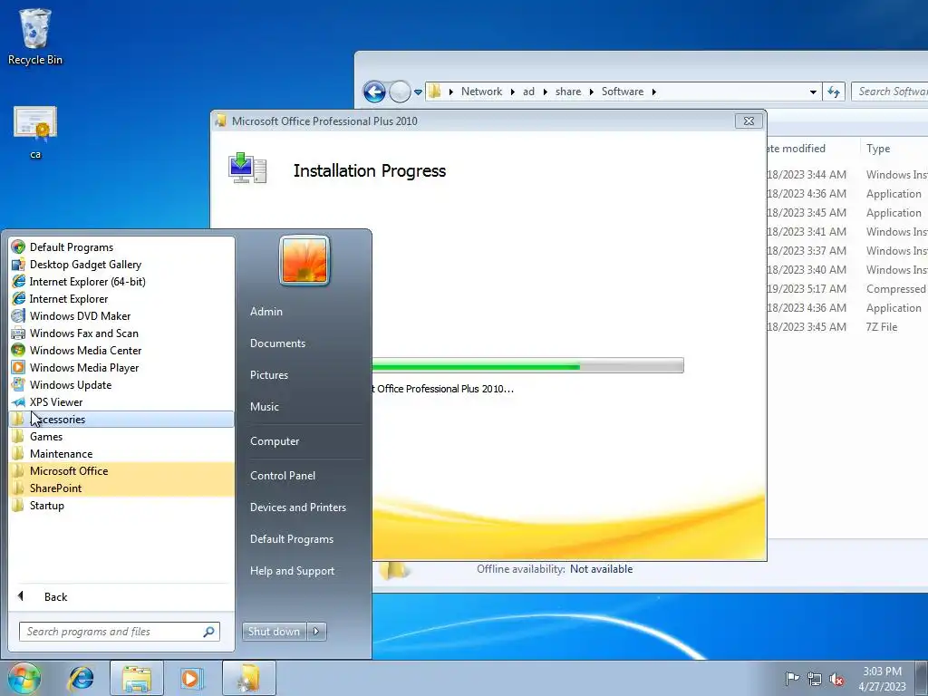
Task: Sort by the Type column header
Action: 878,149
